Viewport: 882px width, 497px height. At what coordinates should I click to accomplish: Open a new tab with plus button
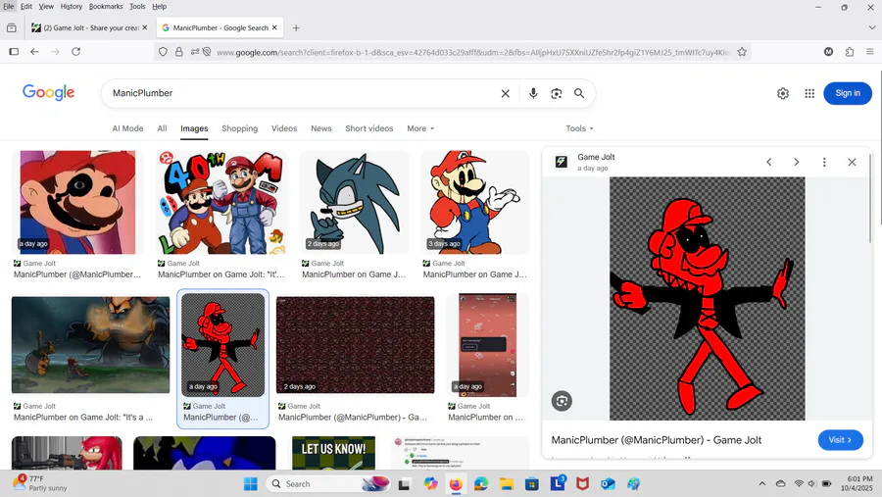(x=296, y=27)
